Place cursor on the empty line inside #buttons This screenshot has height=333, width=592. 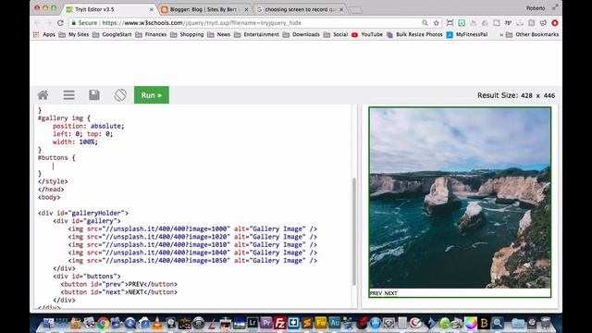coord(54,166)
